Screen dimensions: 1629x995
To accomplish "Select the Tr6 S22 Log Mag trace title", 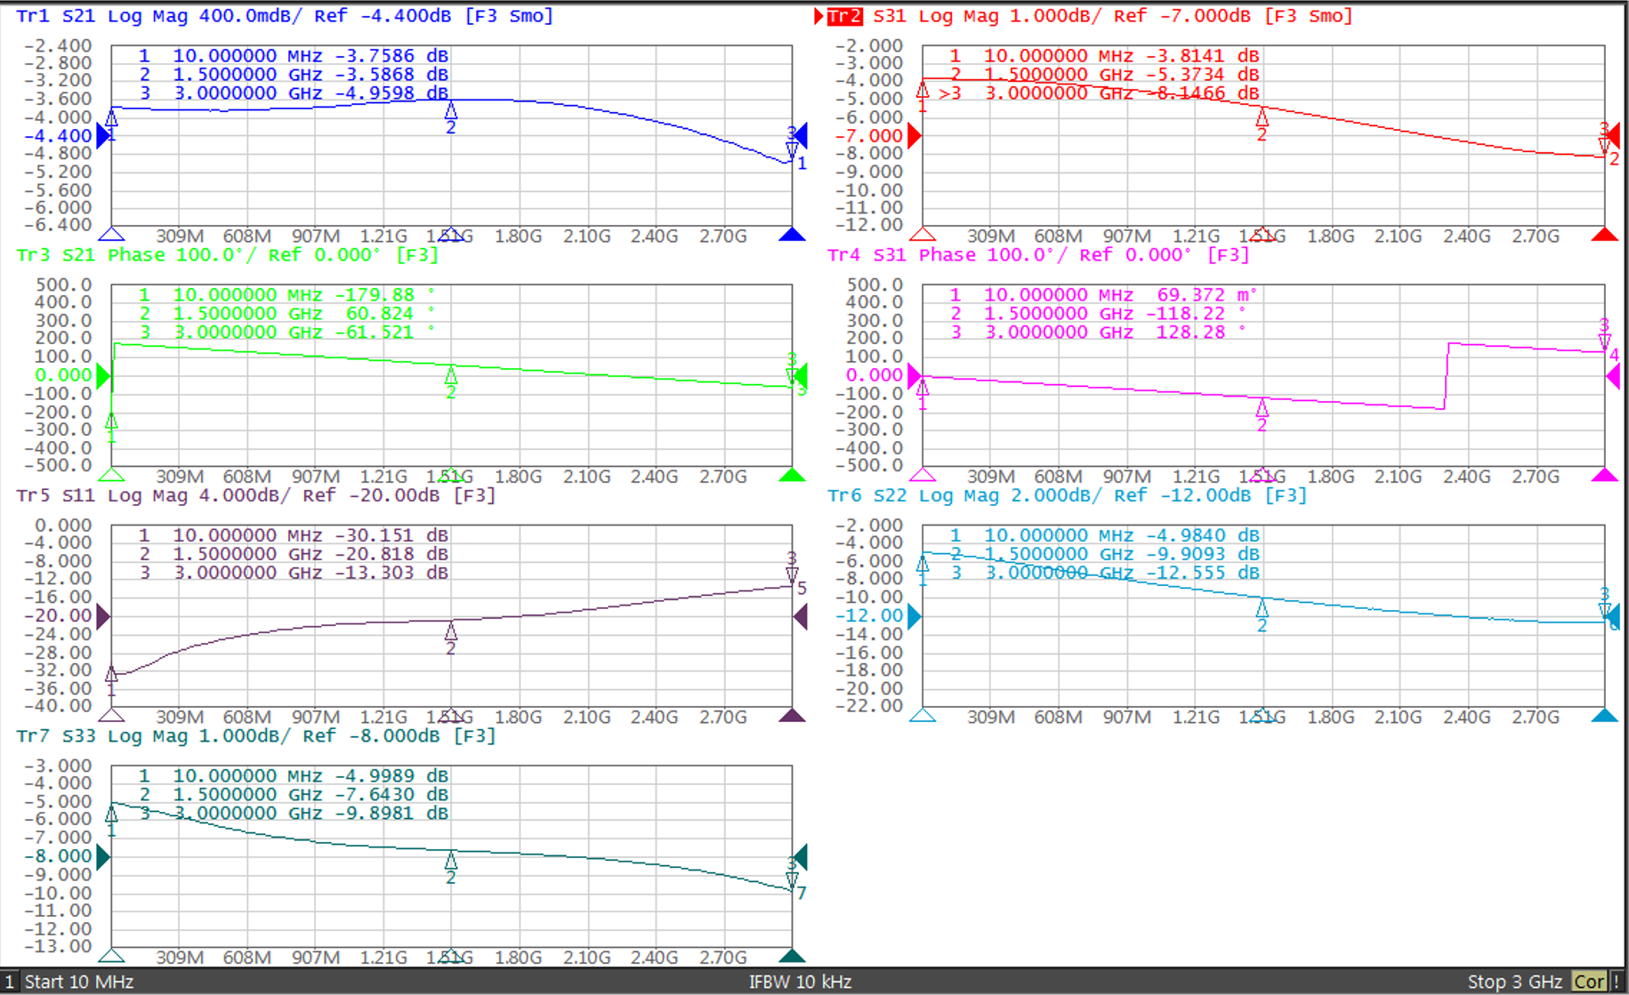I will [1067, 495].
